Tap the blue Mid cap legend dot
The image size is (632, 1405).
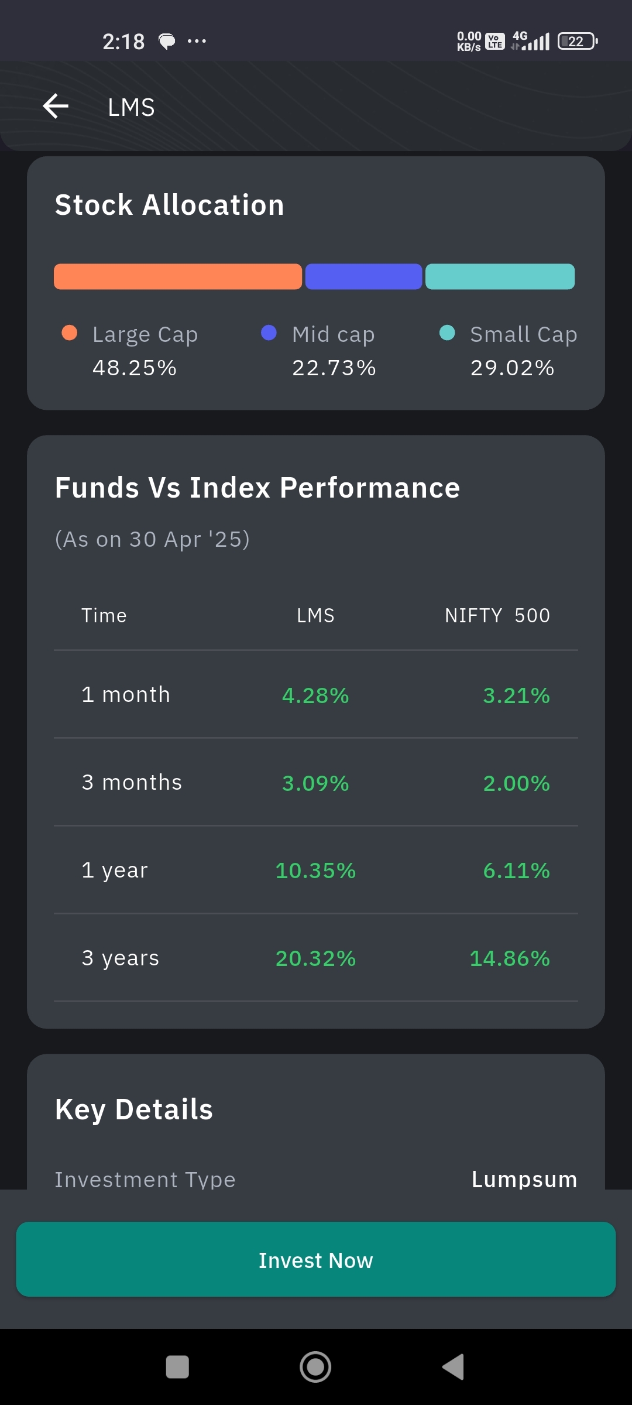point(269,333)
